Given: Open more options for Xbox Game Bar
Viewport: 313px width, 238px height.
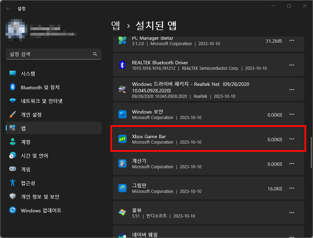Looking at the screenshot, I should pos(292,139).
